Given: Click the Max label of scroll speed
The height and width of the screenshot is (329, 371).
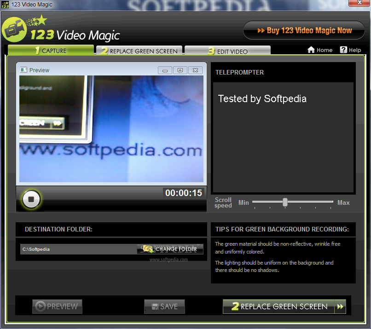Looking at the screenshot, I should tap(343, 203).
